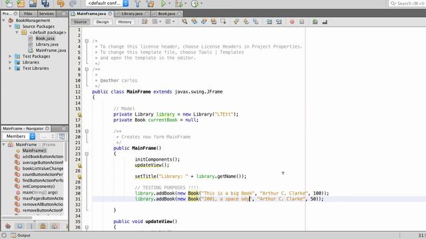Open the Output window button
The width and height of the screenshot is (426, 239).
point(21,235)
